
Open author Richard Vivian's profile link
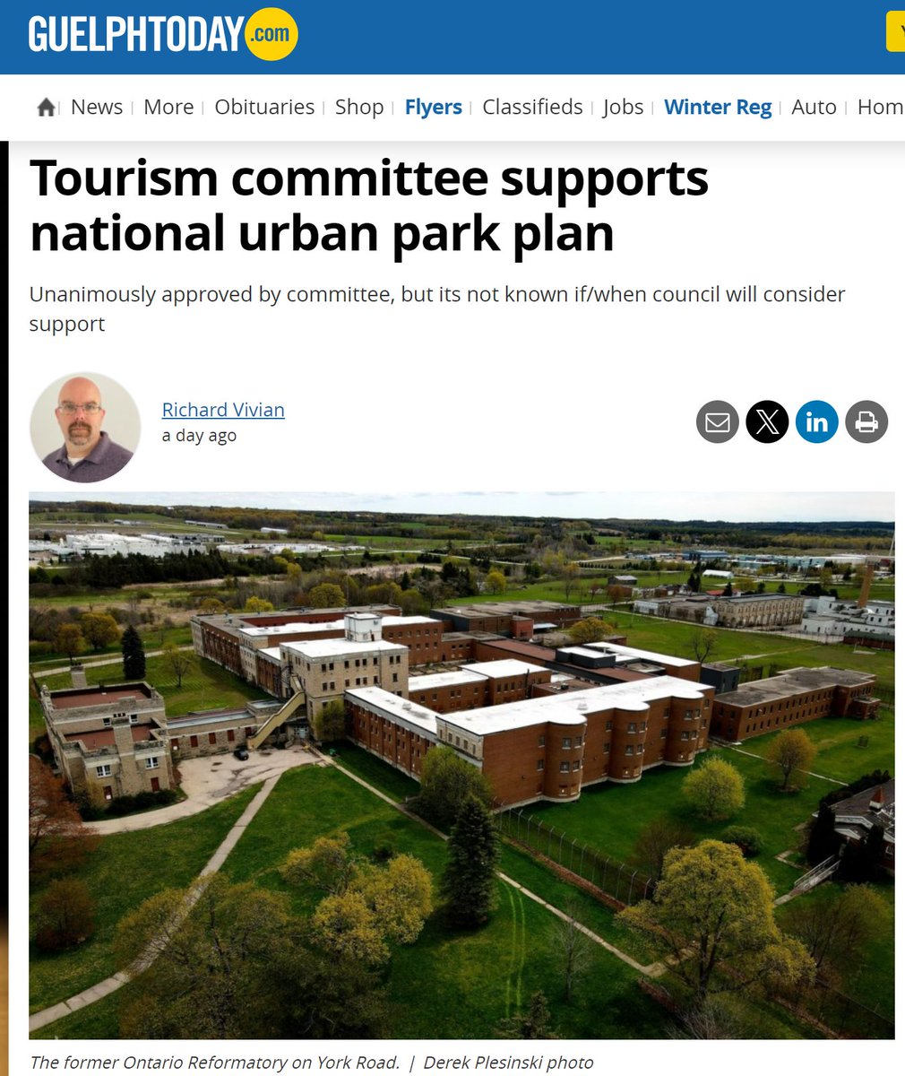223,410
